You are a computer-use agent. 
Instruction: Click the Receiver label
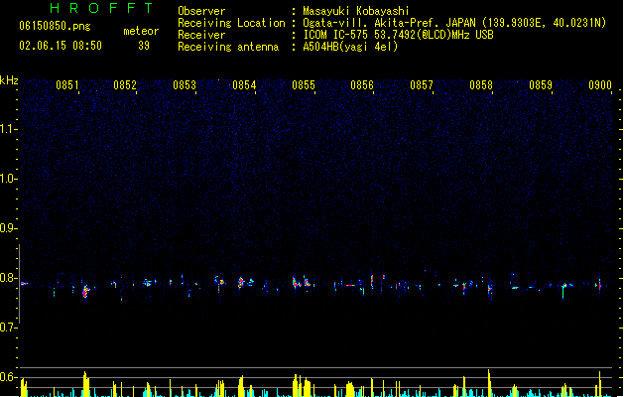pyautogui.click(x=201, y=35)
